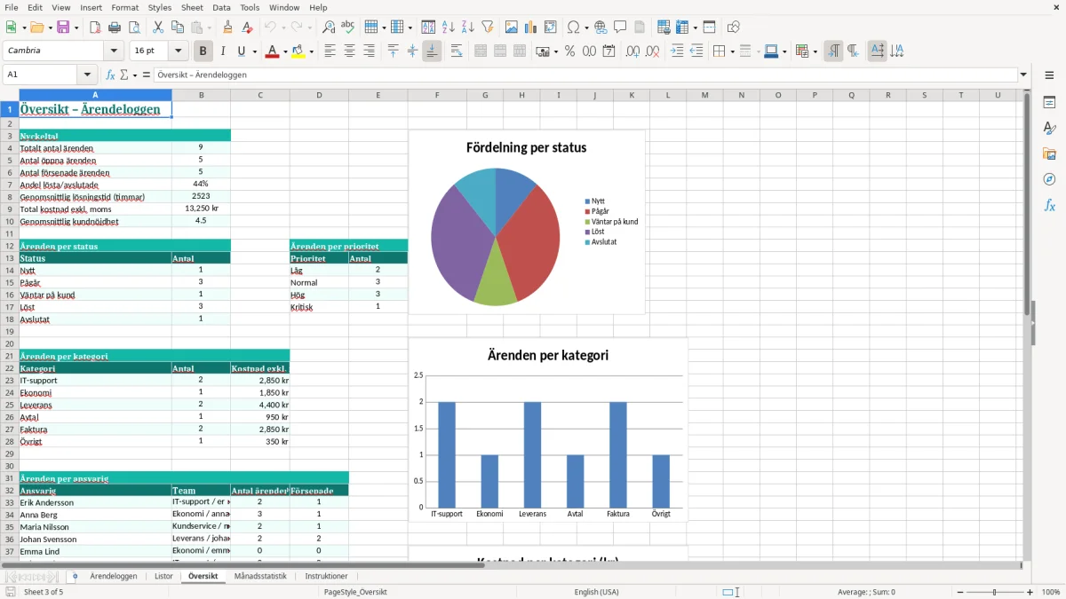The width and height of the screenshot is (1066, 599).
Task: Click the Sort Ascending icon
Action: (449, 28)
